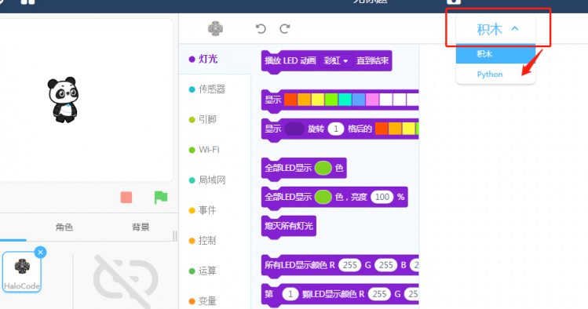The width and height of the screenshot is (588, 309).
Task: Open the 彩虹 animation dropdown
Action: (336, 60)
